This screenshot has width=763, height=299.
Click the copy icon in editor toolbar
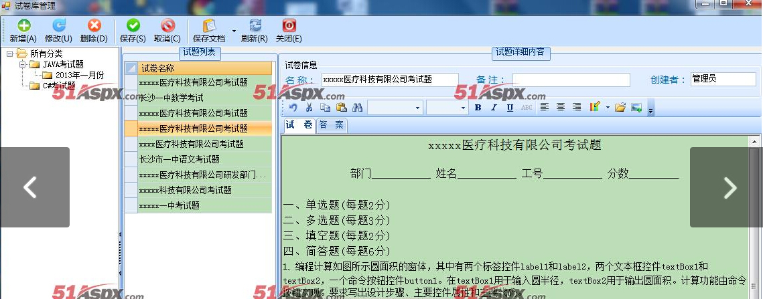point(325,108)
